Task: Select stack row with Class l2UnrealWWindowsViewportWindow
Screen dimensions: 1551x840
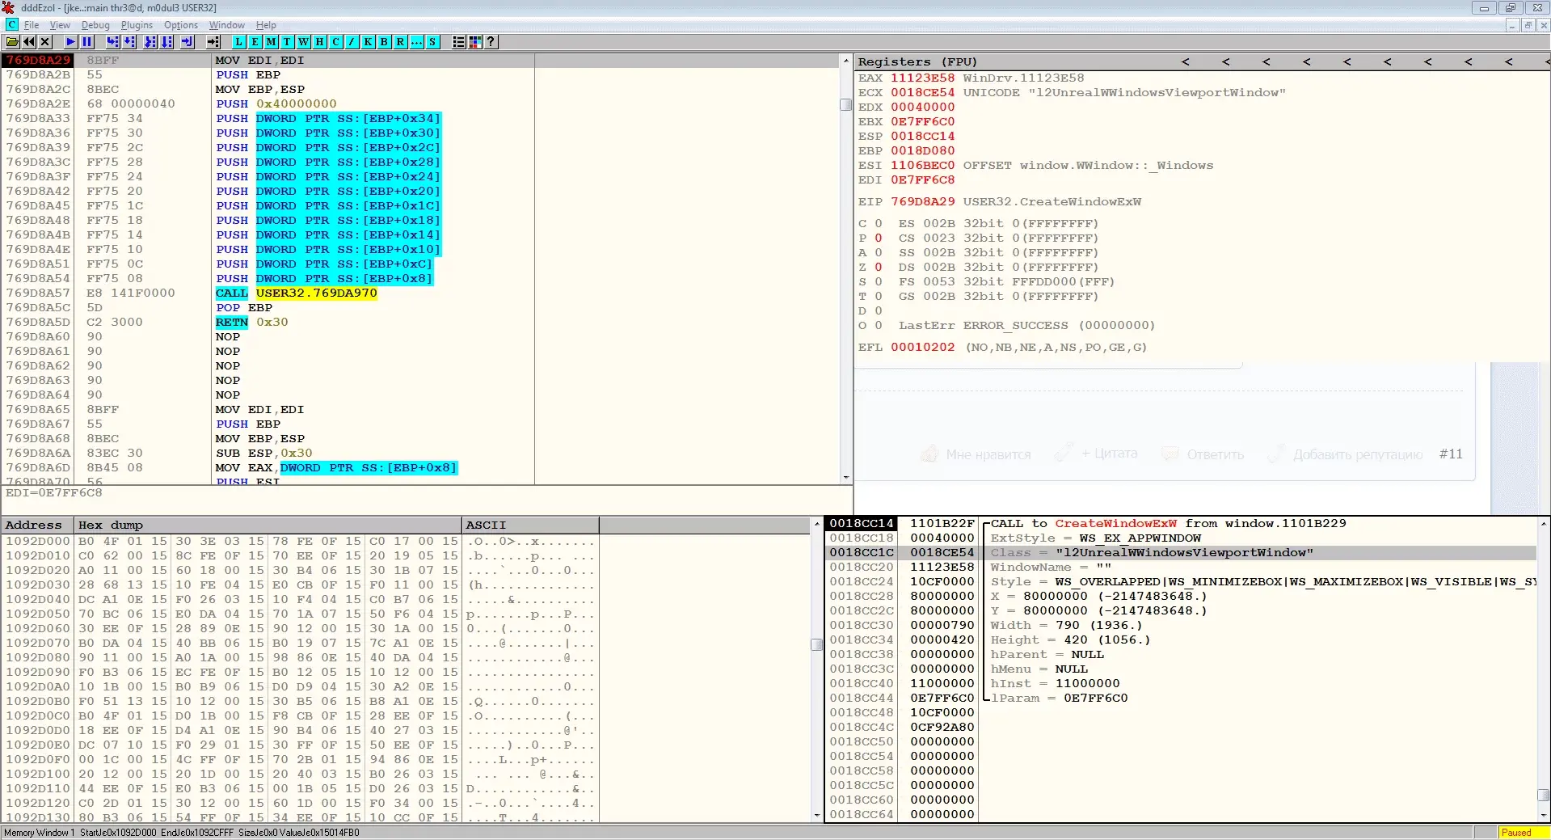Action: point(1180,553)
